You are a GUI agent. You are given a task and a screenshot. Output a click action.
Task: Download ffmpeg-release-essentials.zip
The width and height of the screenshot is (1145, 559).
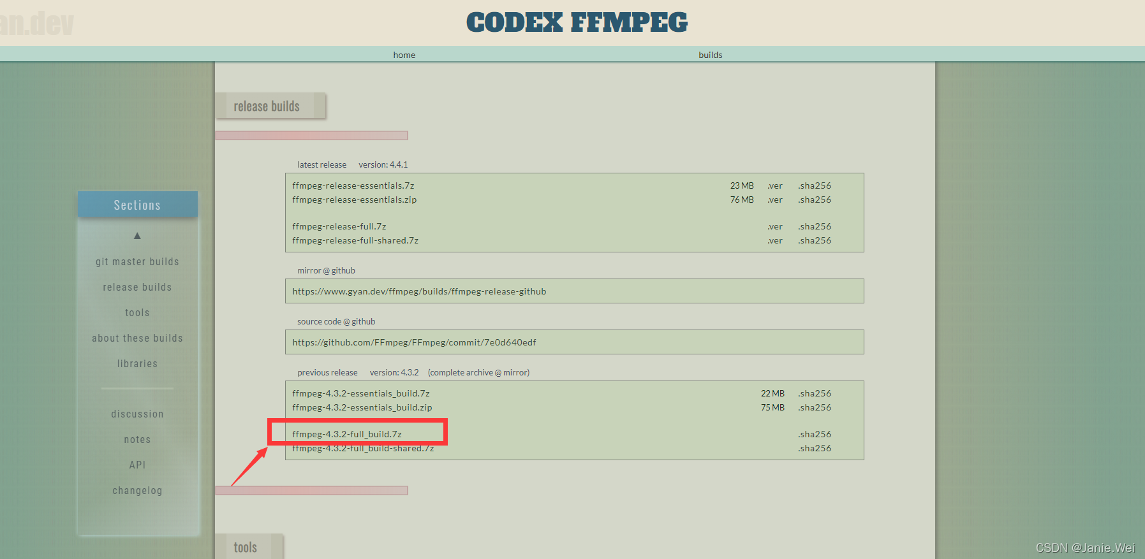(x=355, y=200)
